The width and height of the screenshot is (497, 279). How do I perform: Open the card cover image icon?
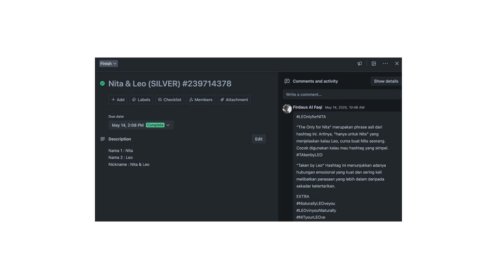373,64
